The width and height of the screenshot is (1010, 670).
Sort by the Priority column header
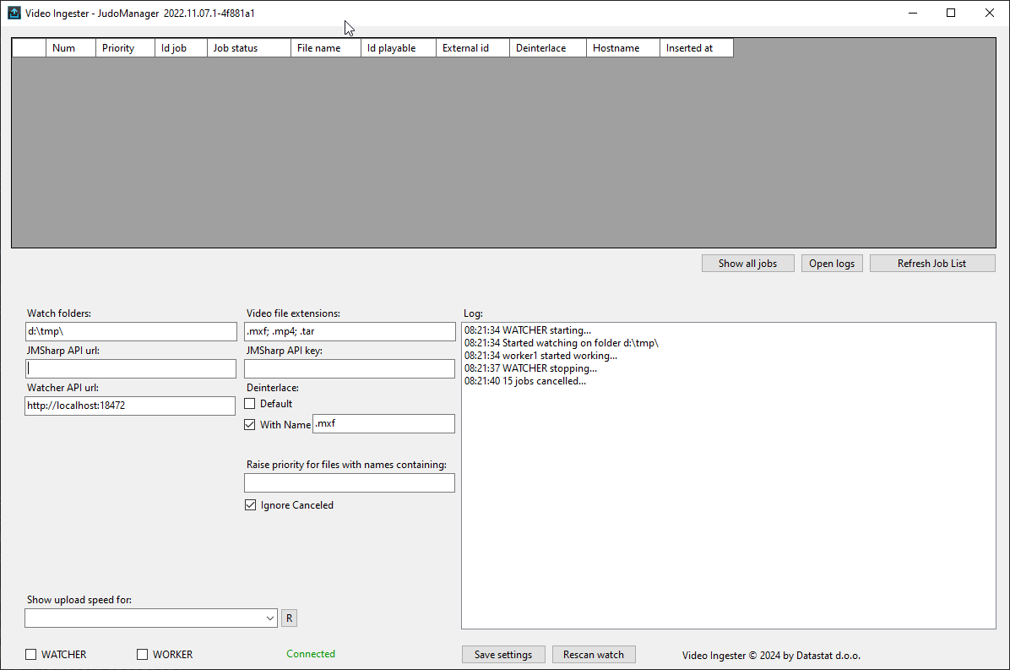point(126,48)
